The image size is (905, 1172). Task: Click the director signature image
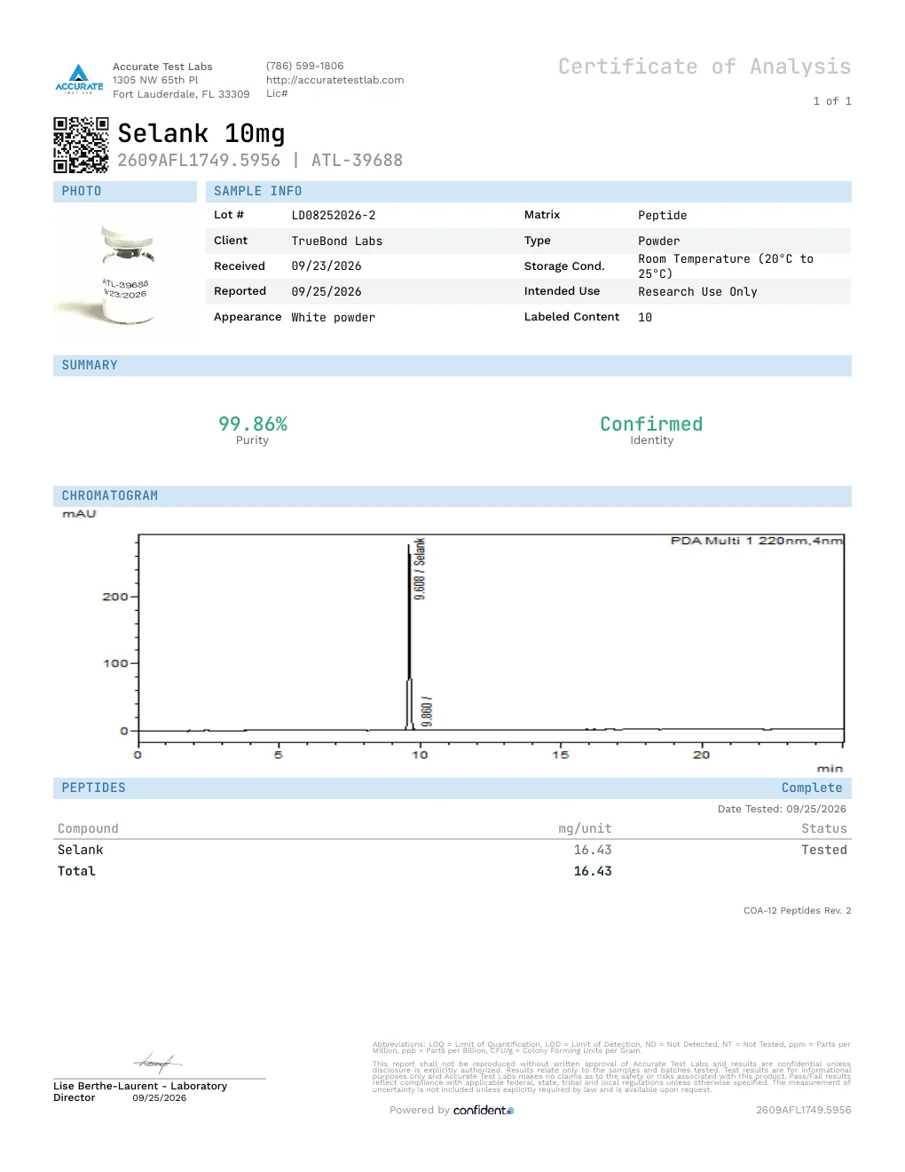pos(158,1062)
